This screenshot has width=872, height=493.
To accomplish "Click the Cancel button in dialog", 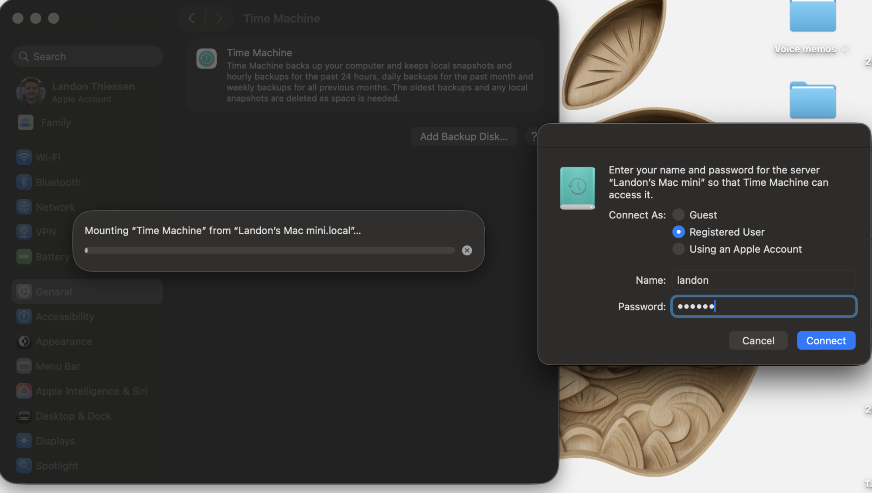I will 758,340.
